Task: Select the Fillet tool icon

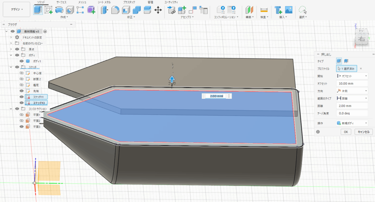Action: 115,10
